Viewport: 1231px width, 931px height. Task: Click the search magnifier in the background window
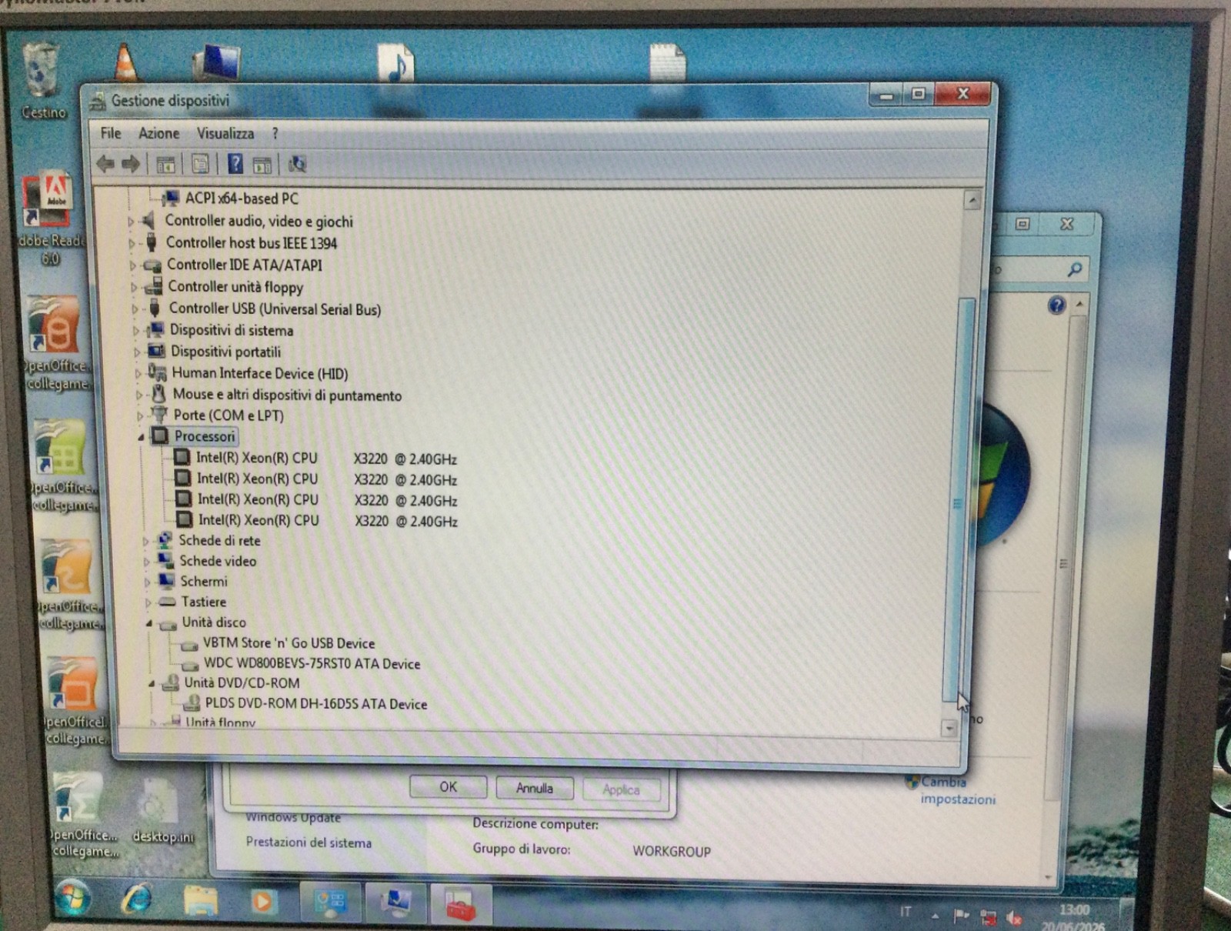tap(1075, 269)
